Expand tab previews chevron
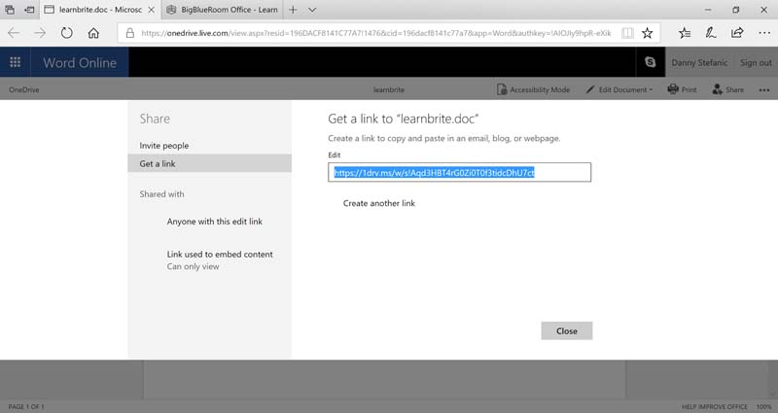Screen dimensions: 778x413 (312, 10)
